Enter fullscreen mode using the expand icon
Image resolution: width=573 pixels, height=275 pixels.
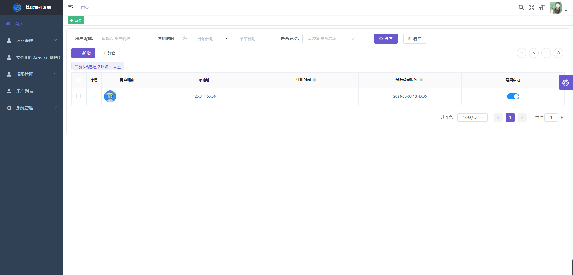coord(532,8)
